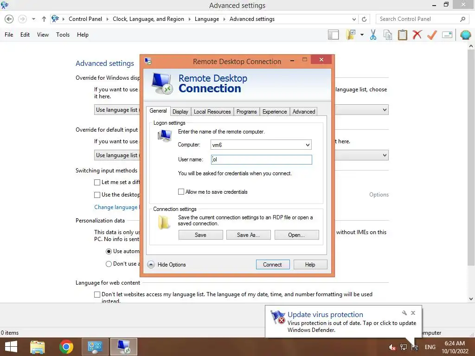Switch to Control Panel taskbar button
Viewport: 475px width, 356px height.
click(95, 347)
